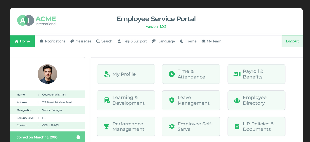Open the Notifications menu item
This screenshot has height=142, width=310.
pyautogui.click(x=52, y=41)
